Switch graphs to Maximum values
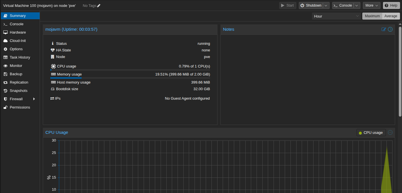This screenshot has height=193, width=402. pos(372,16)
